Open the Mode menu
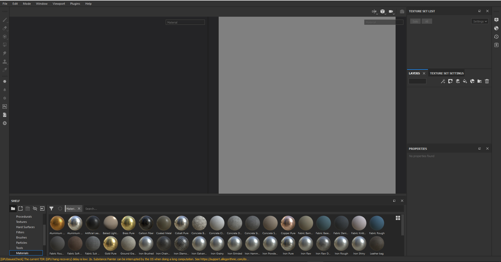The image size is (501, 262). pyautogui.click(x=27, y=4)
